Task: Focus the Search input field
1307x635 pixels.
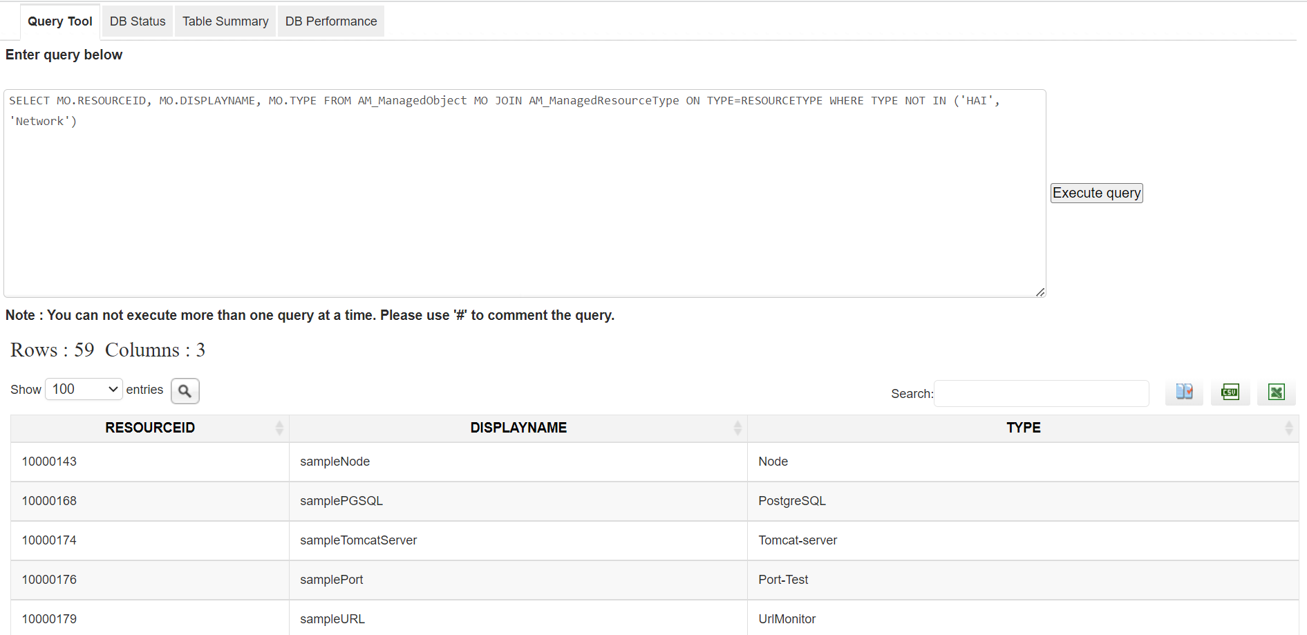Action: 1041,393
